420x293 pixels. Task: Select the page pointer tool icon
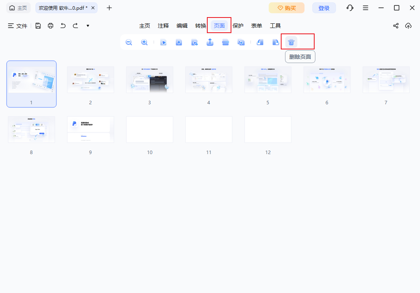point(163,42)
